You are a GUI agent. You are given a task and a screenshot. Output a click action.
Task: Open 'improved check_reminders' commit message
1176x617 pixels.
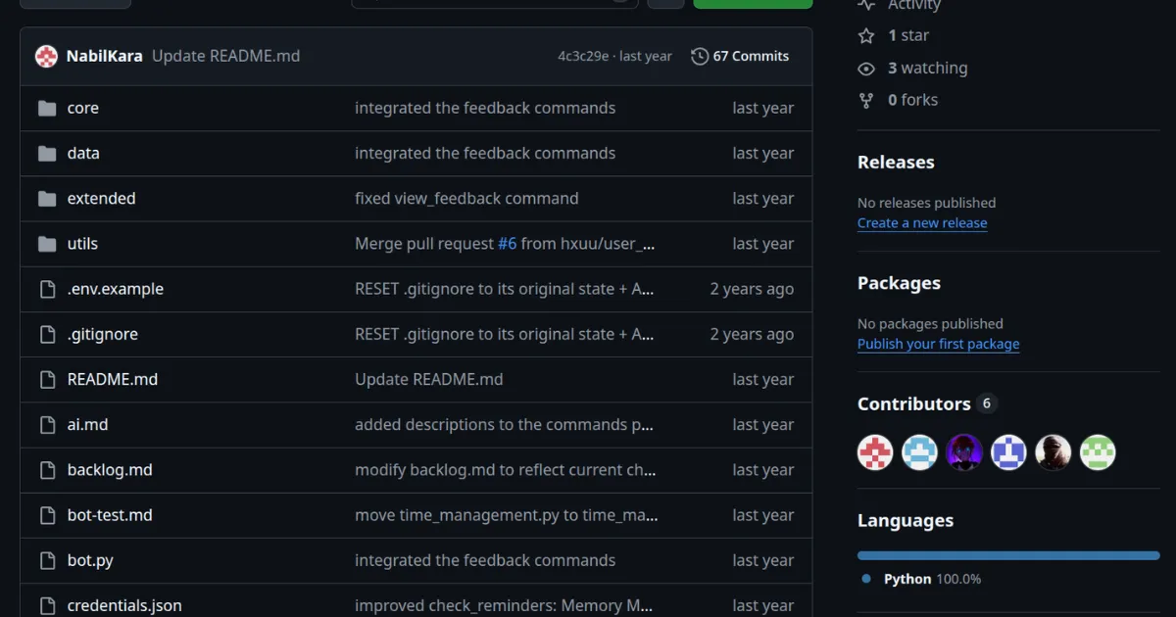point(504,605)
